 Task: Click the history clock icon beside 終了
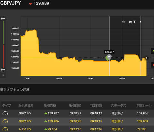point(123,22)
